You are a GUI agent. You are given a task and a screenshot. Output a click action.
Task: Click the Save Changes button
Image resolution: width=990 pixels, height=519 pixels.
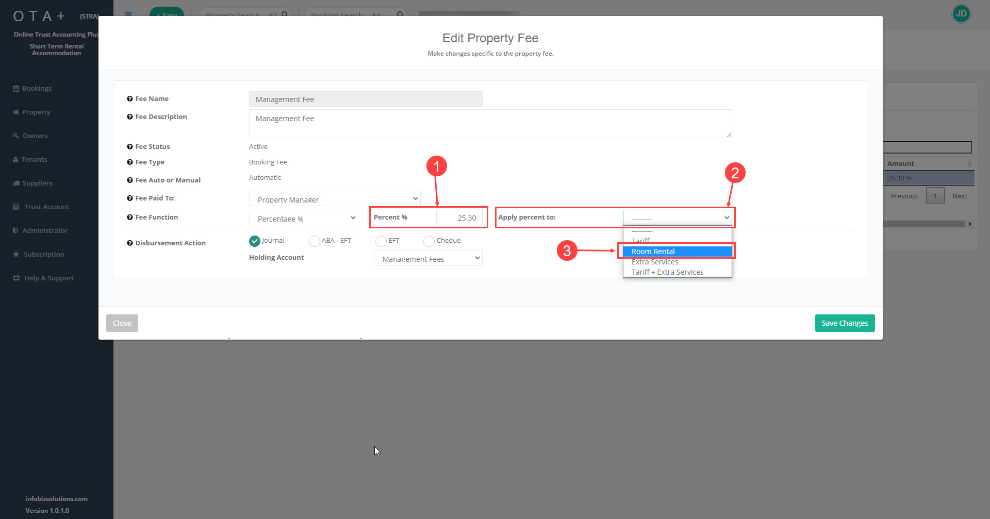tap(845, 323)
